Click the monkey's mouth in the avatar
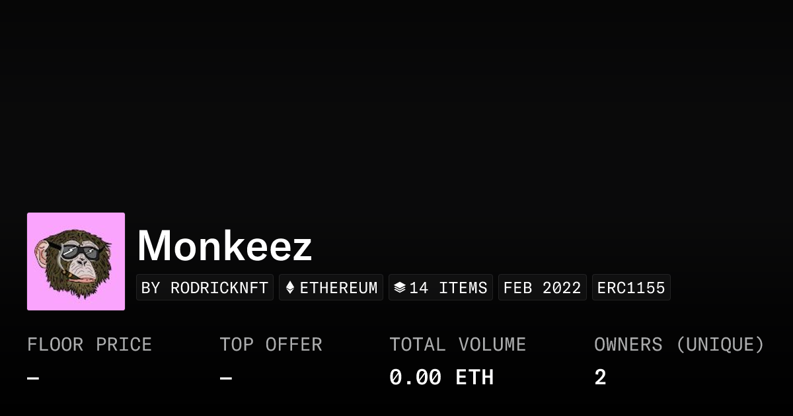The image size is (793, 416). pyautogui.click(x=82, y=278)
